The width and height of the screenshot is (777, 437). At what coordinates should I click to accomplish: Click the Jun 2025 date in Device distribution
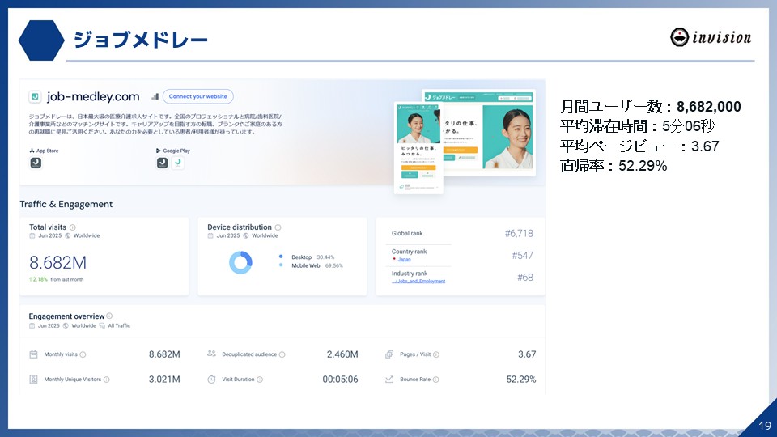(x=228, y=235)
